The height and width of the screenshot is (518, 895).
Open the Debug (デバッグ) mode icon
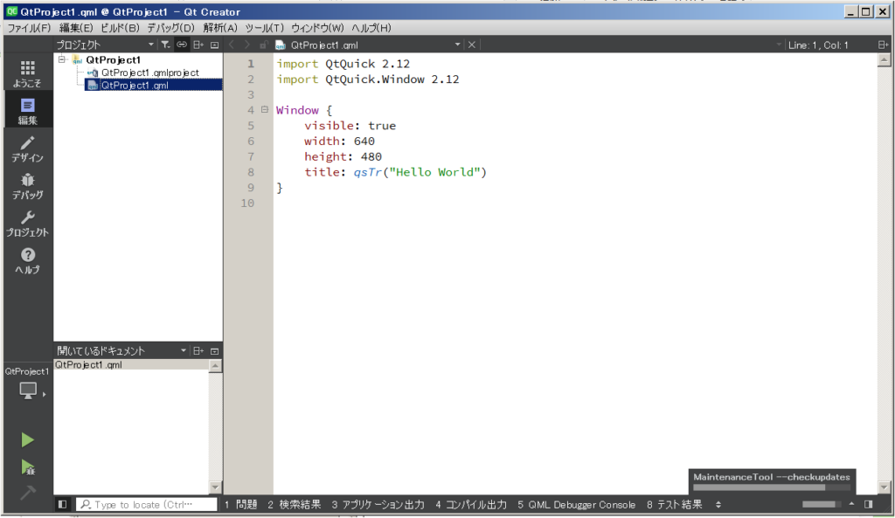[27, 186]
